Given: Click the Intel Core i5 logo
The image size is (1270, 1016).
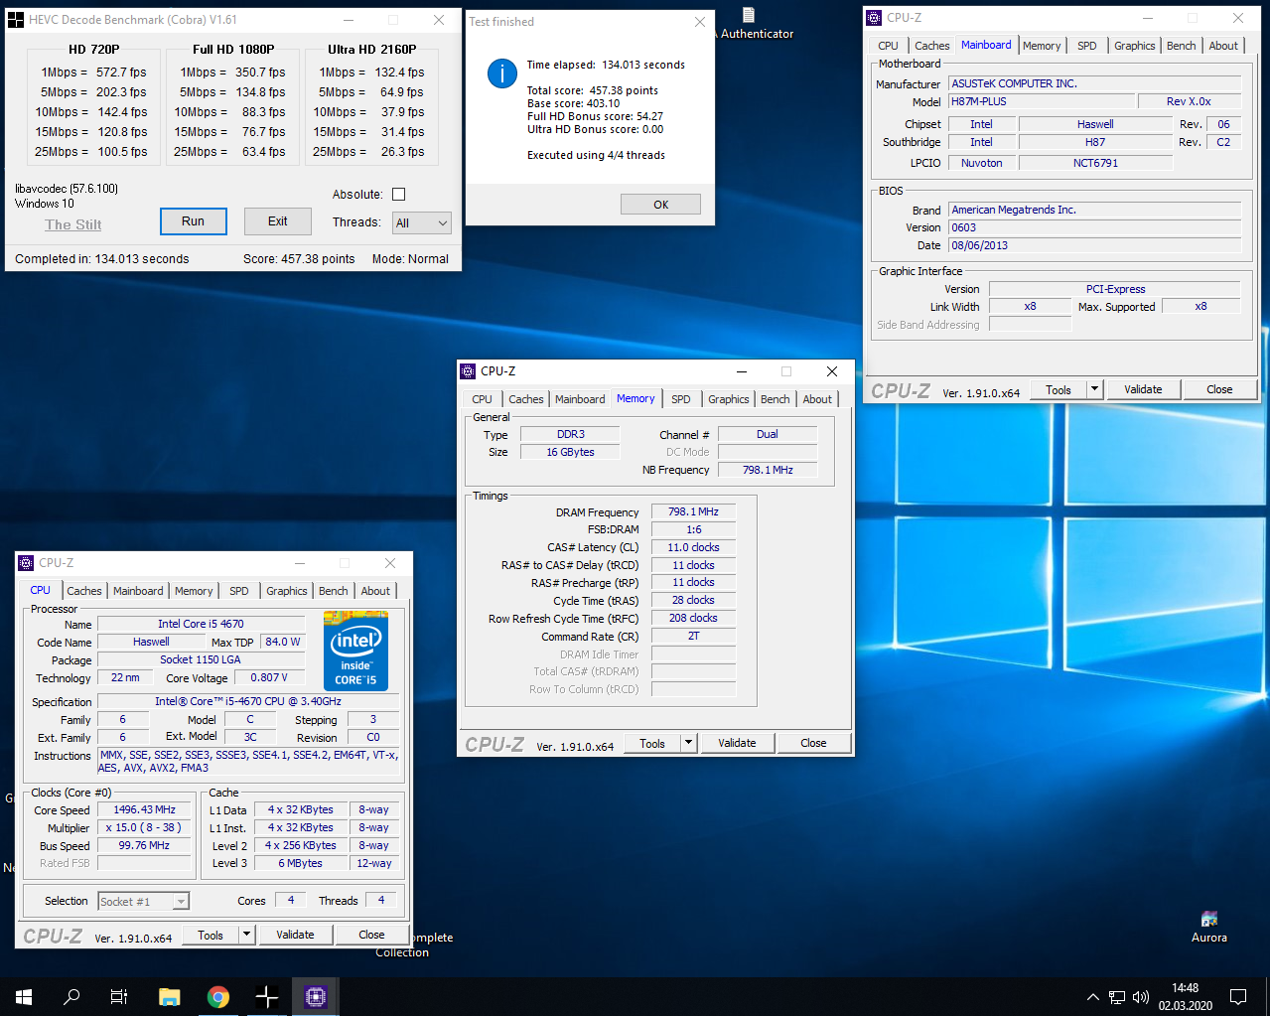Looking at the screenshot, I should pyautogui.click(x=355, y=651).
